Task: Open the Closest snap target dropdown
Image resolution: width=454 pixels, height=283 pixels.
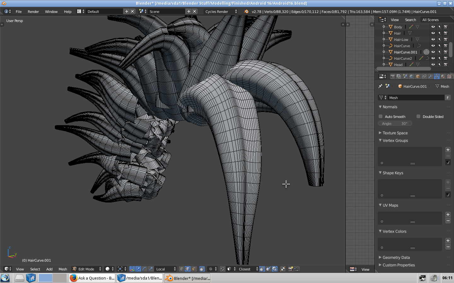Action: tap(248, 269)
